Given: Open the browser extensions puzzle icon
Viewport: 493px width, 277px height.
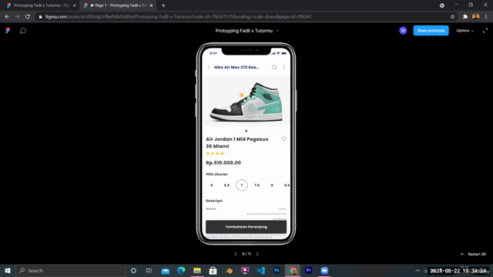Looking at the screenshot, I should 465,17.
